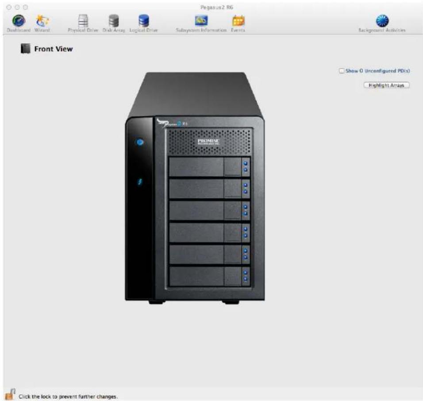Click the Thunderbolt indicator on enclosure
Viewport: 423px width, 401px height.
140,181
